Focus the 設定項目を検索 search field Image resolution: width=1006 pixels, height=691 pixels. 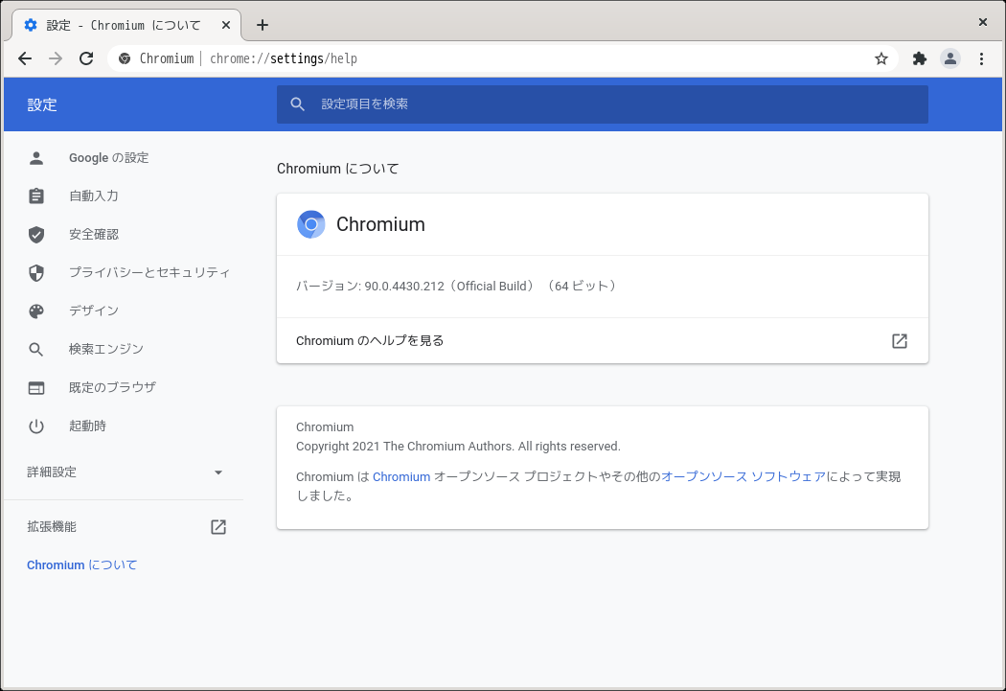602,104
